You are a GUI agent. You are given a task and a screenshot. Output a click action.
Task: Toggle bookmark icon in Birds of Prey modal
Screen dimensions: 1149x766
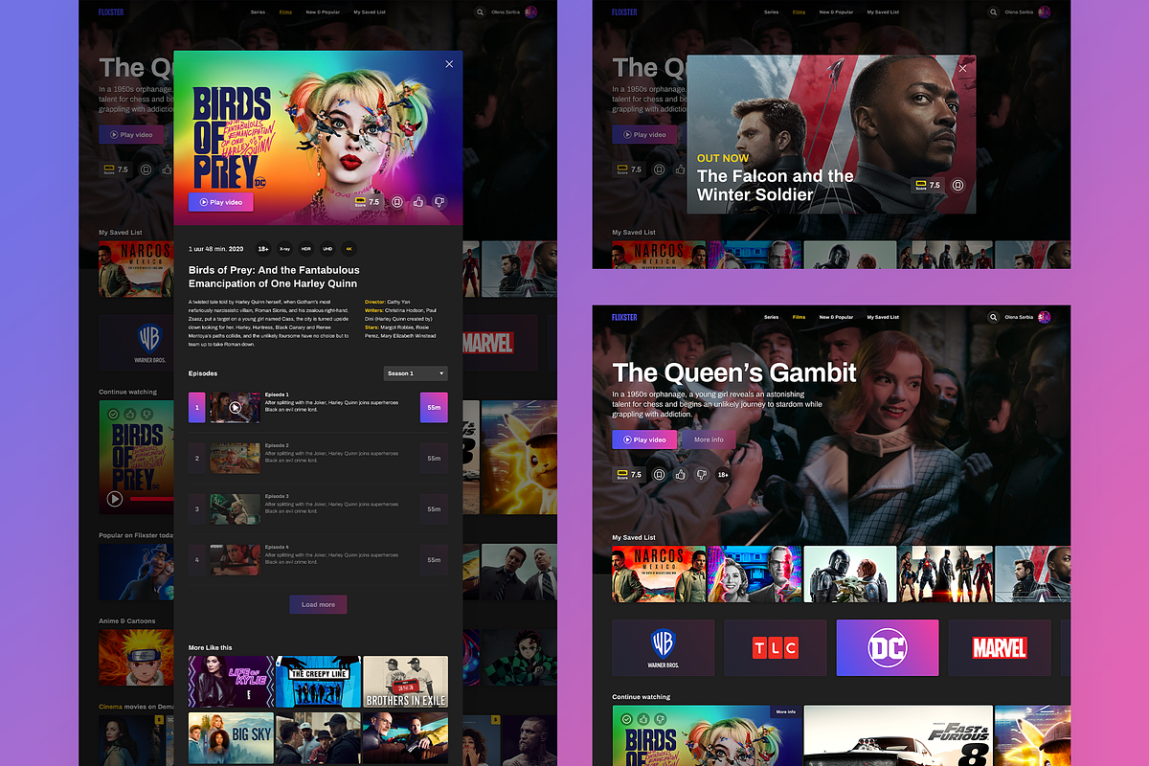(396, 202)
